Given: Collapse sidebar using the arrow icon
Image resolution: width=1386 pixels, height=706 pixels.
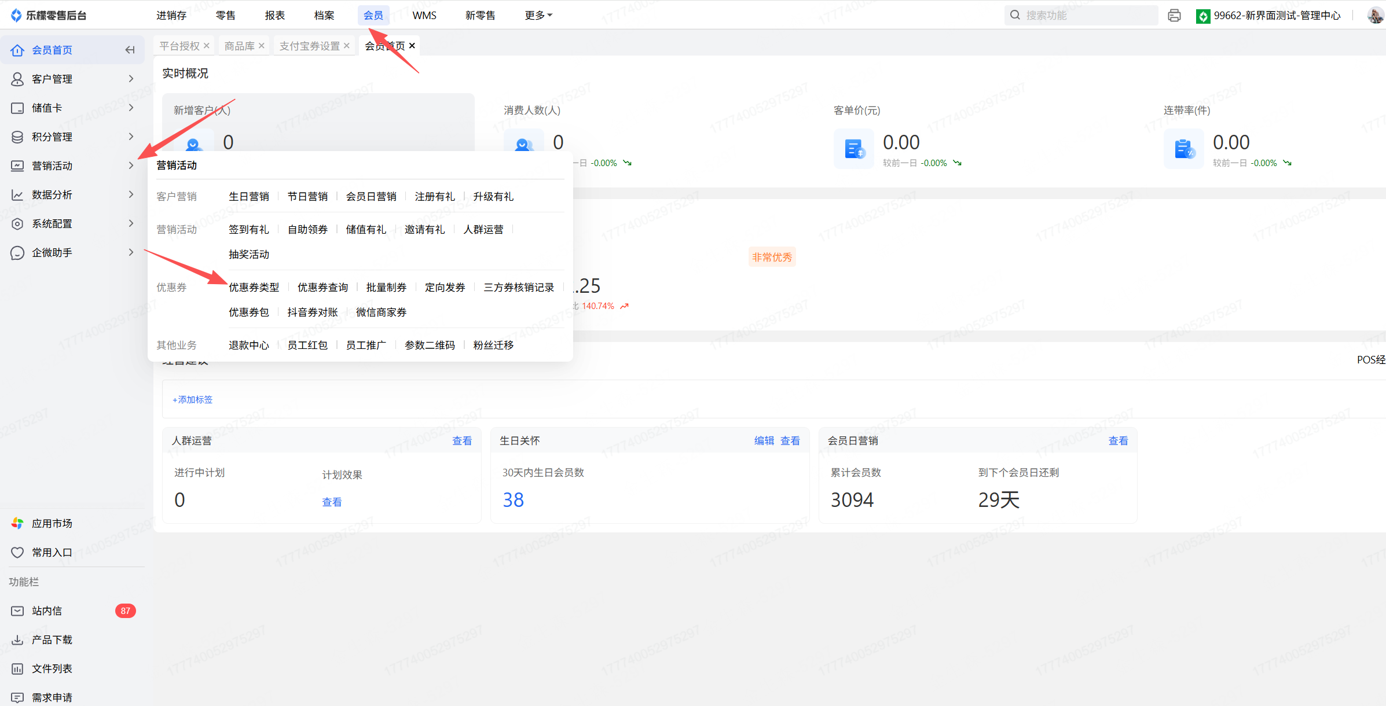Looking at the screenshot, I should (x=130, y=50).
